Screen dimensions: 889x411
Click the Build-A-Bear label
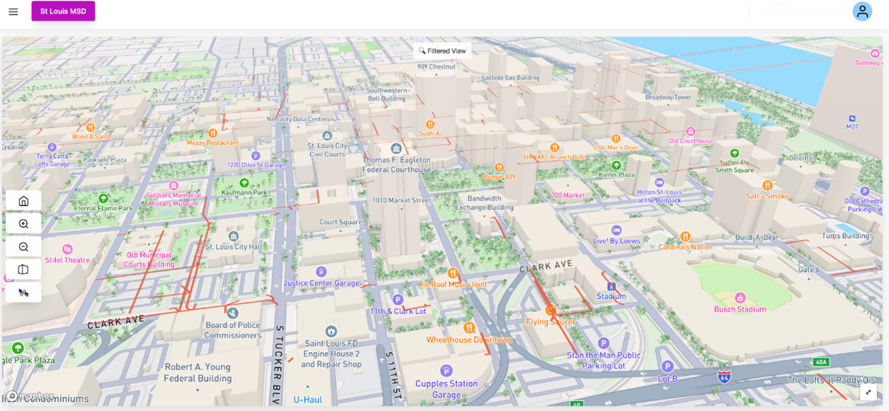point(757,237)
